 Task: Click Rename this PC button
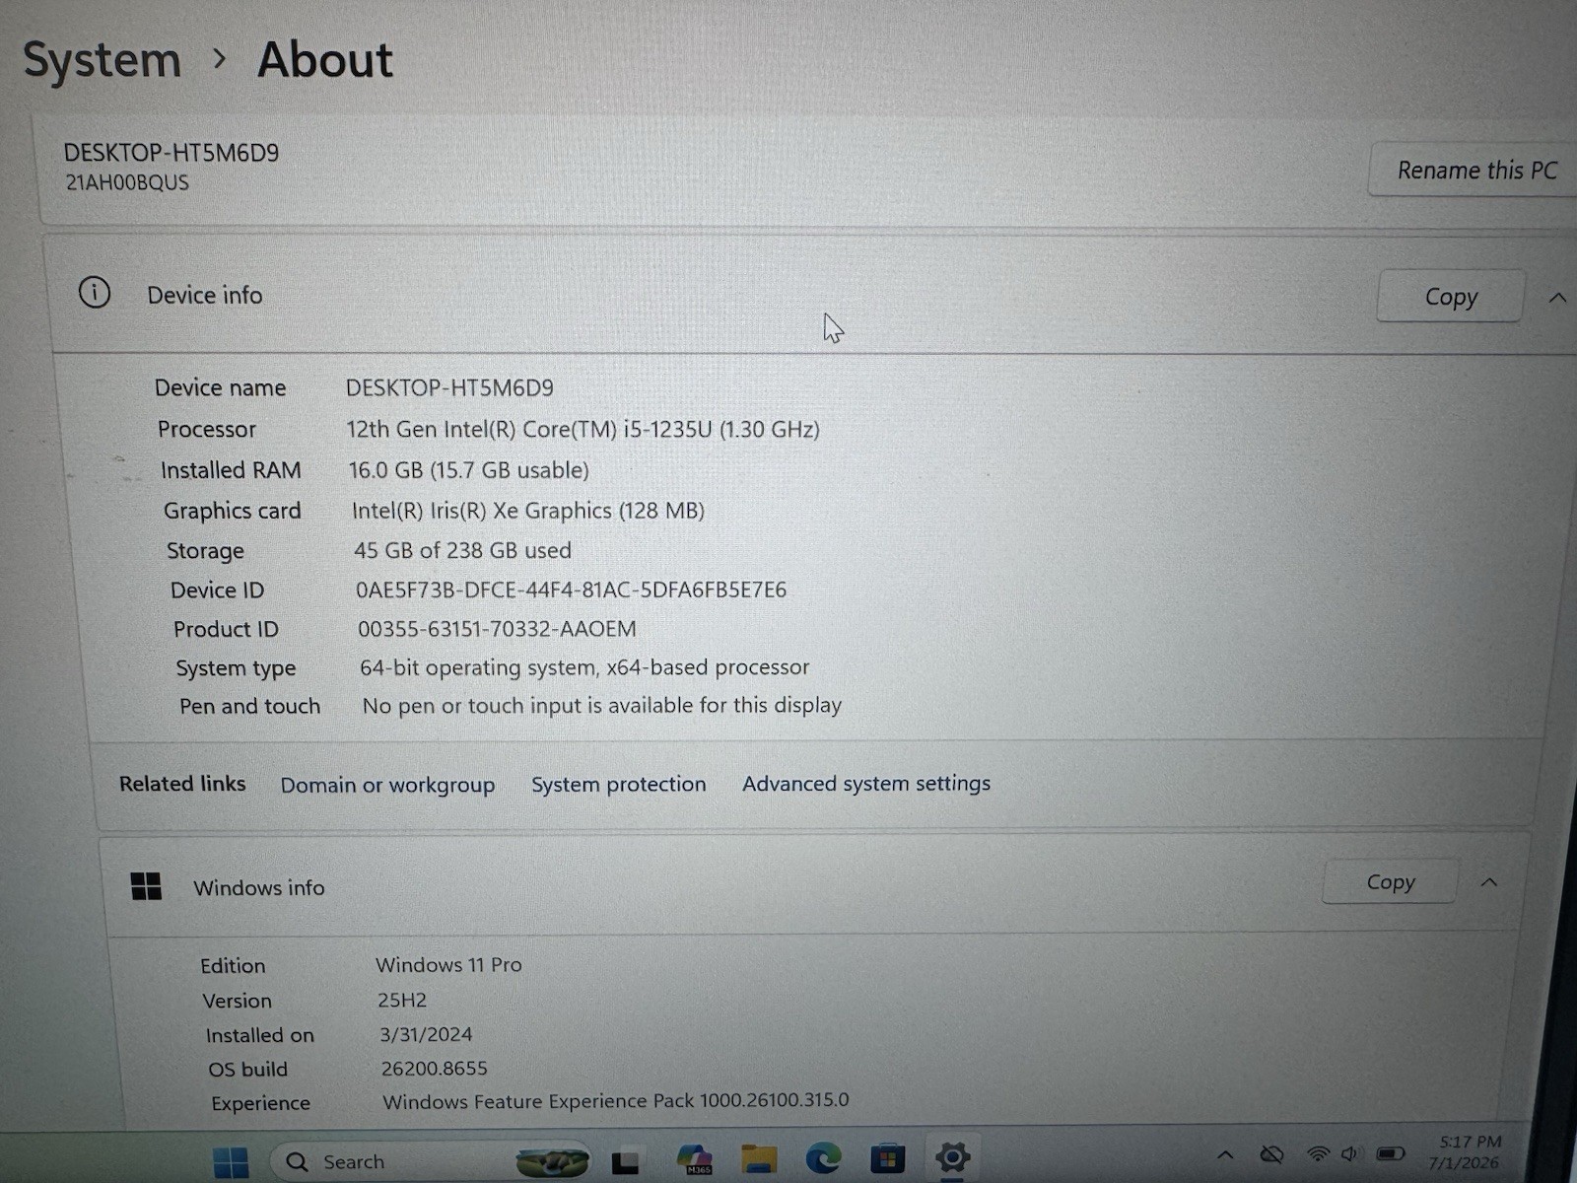click(x=1474, y=171)
